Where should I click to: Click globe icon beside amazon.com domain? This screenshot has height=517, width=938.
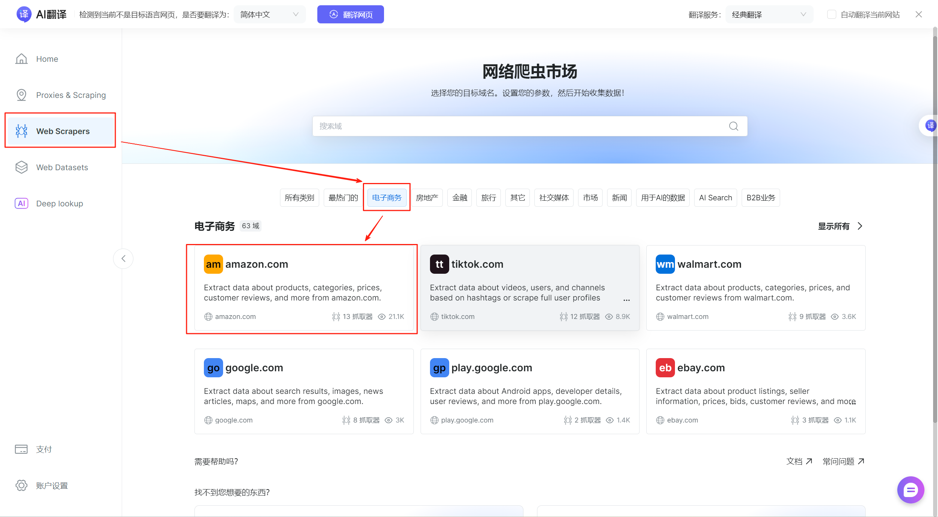(208, 317)
